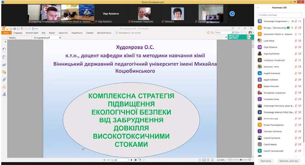The height and width of the screenshot is (165, 305).
Task: Expand the left navigation panel arrow
Action: 5,42
